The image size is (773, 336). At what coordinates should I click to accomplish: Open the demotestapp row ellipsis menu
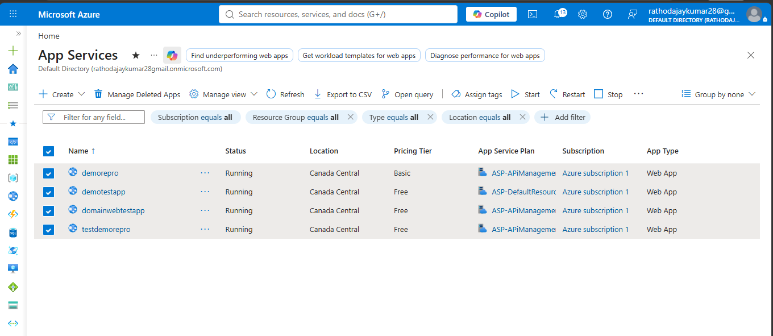point(205,192)
